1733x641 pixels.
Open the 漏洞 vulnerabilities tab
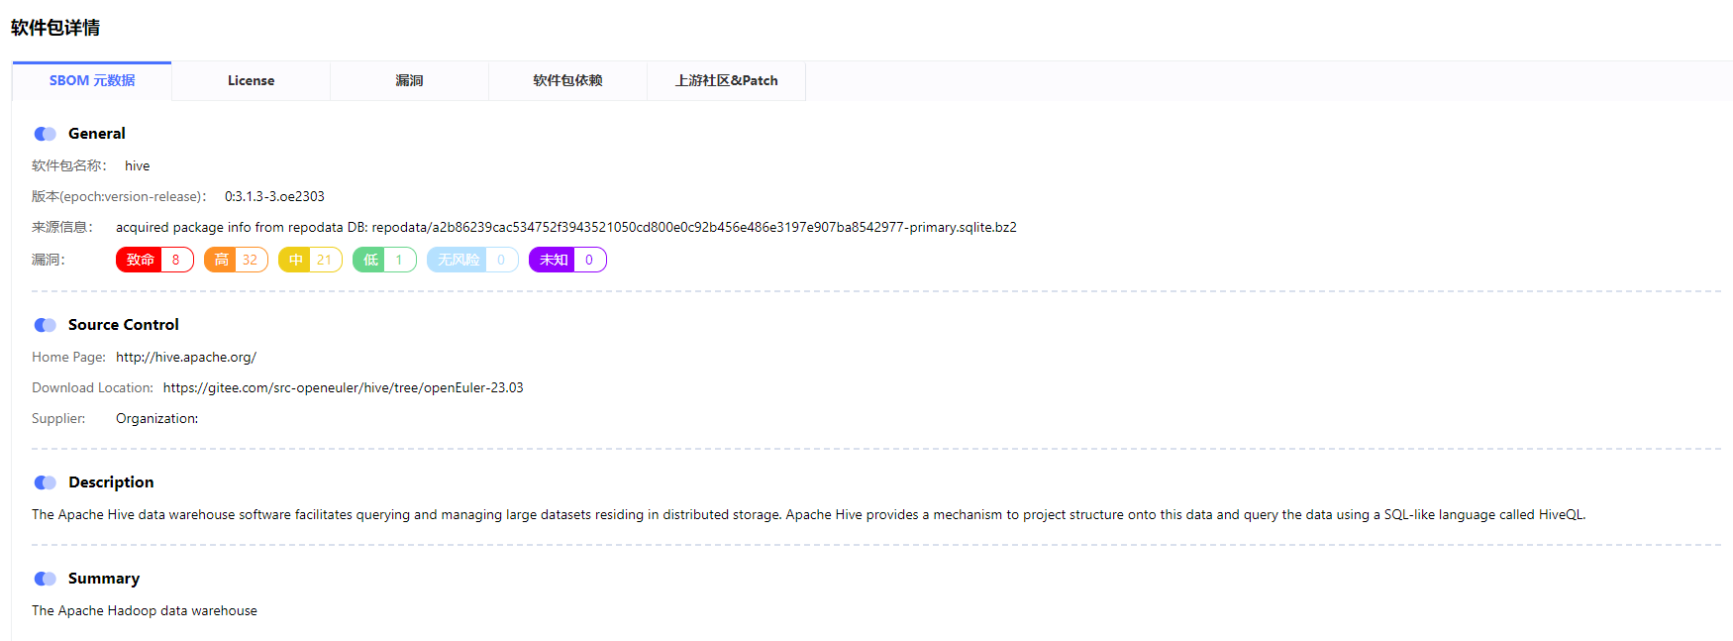pyautogui.click(x=409, y=81)
